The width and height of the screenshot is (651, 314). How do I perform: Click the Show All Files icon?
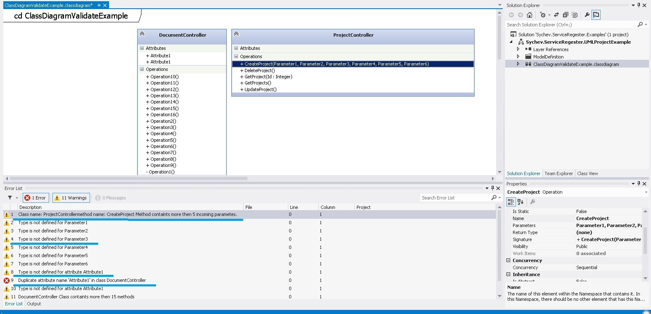[x=575, y=15]
